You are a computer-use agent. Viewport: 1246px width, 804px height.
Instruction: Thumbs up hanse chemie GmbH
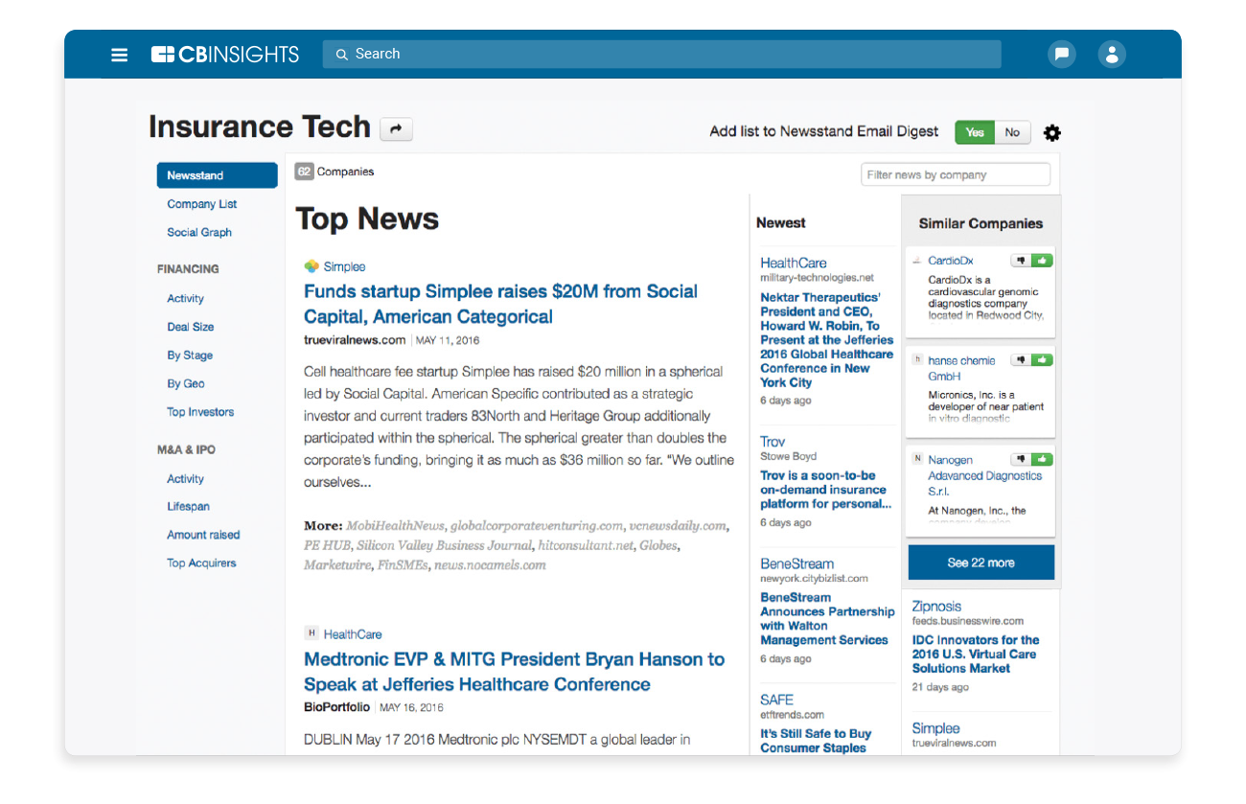coord(1042,360)
